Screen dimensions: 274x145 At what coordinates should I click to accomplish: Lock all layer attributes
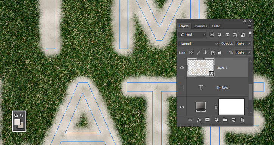click(220, 52)
